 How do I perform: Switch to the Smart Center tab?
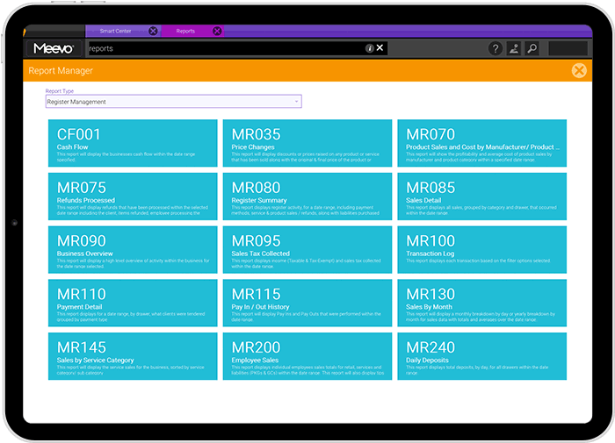(x=115, y=31)
